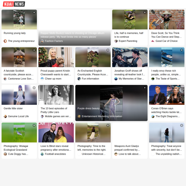Open Dave Scott dance article headline
The image size is (186, 186).
166,35
